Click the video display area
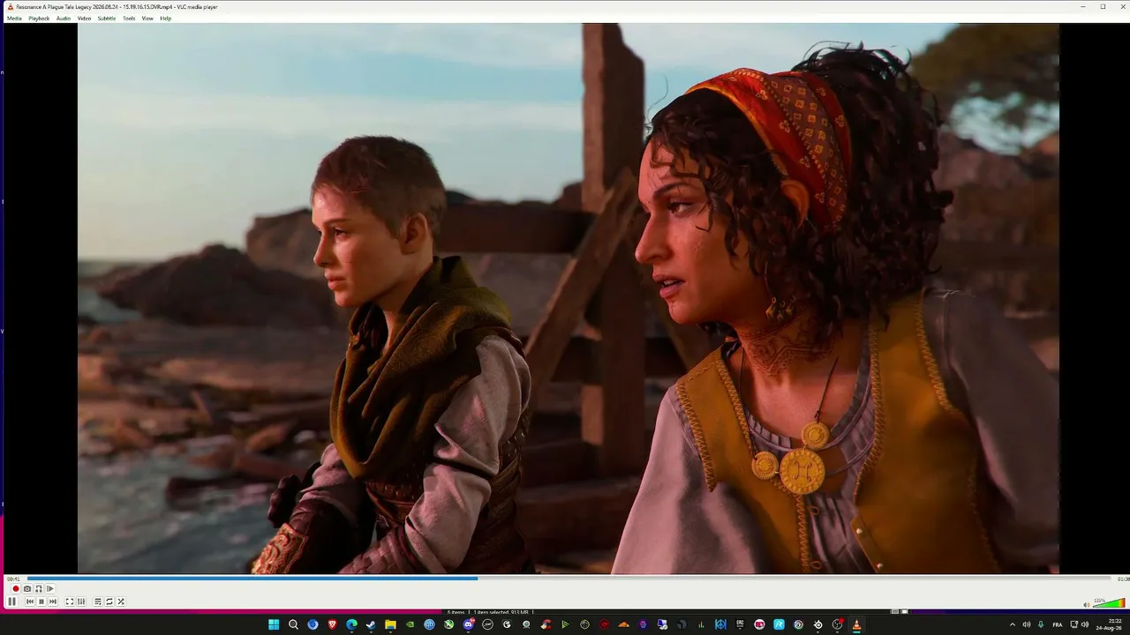 point(569,298)
